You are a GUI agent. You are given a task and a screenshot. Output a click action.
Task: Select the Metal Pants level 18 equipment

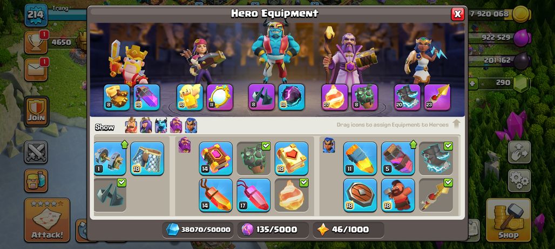(147, 158)
